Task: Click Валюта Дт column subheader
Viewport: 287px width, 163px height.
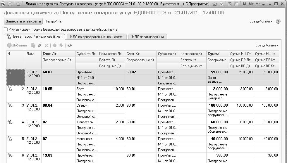Action: pos(111,60)
